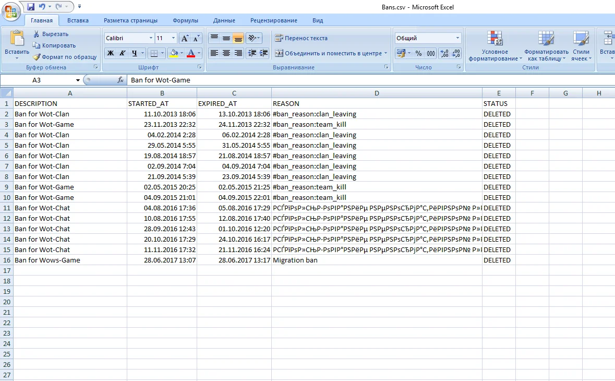Viewport: 615px width, 381px height.
Task: Undo the last action in the quick-access toolbar
Action: click(x=42, y=7)
